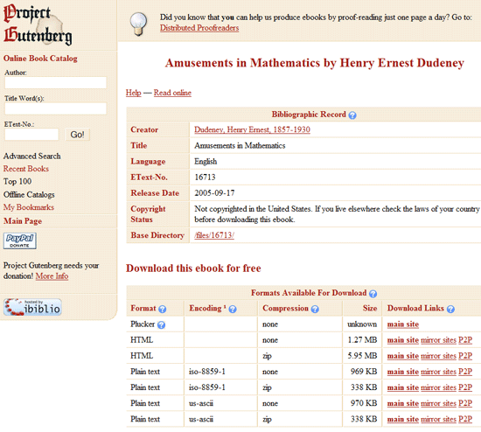Click the EText-No. input field
This screenshot has width=481, height=432.
tap(31, 135)
